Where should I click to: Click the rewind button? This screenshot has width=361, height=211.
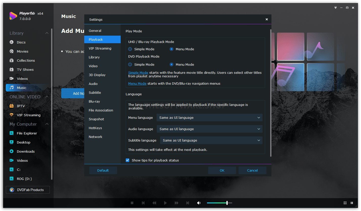154,203
